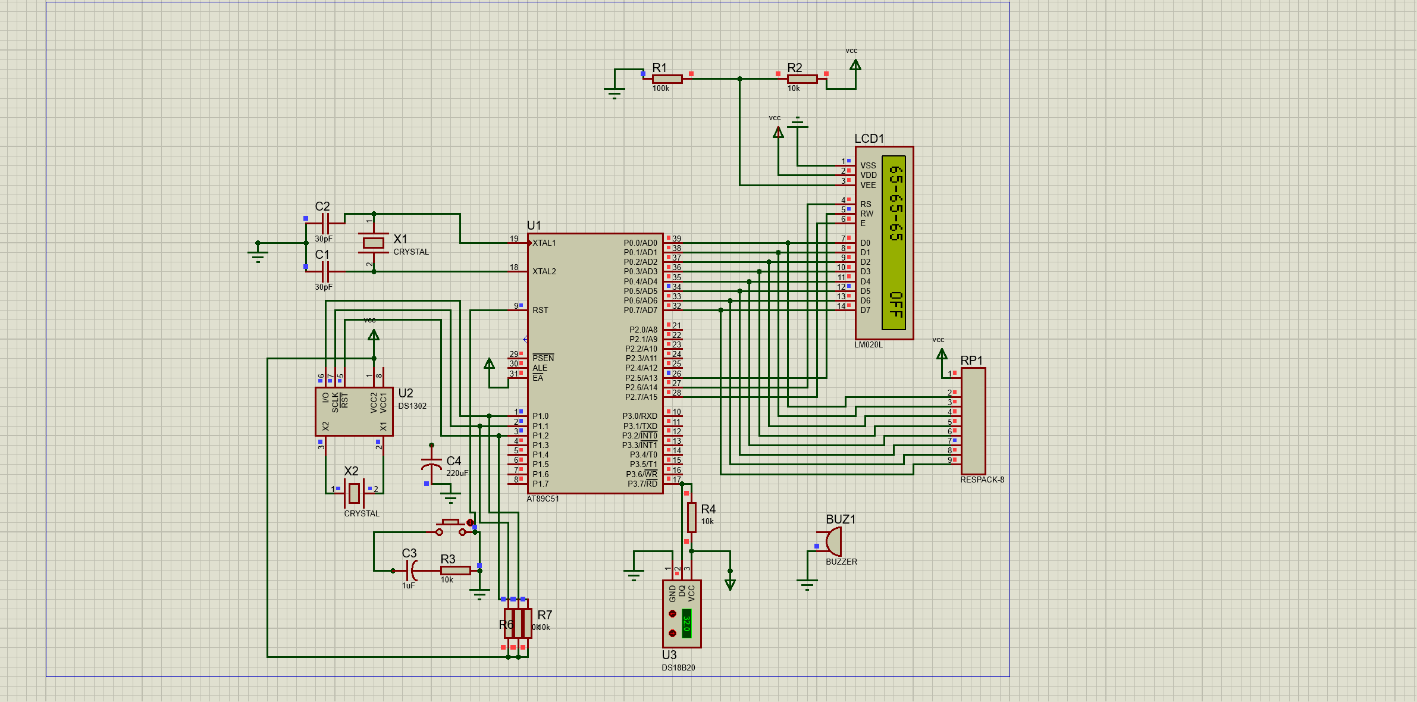Click the BUZZER value text
The height and width of the screenshot is (702, 1417).
coord(841,562)
